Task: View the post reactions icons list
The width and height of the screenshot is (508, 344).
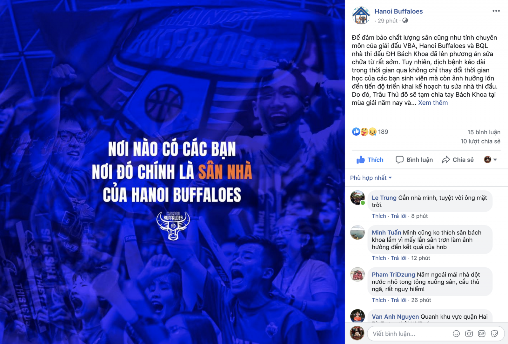Action: tap(364, 132)
